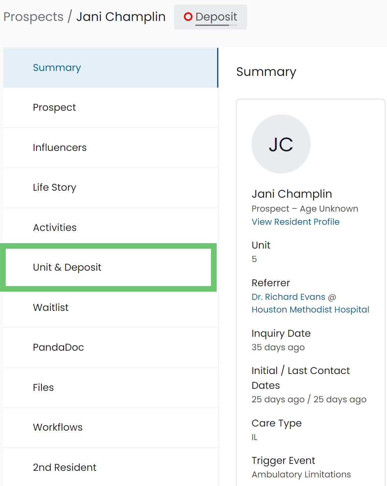387x486 pixels.
Task: Open the Workflows section
Action: [111, 427]
